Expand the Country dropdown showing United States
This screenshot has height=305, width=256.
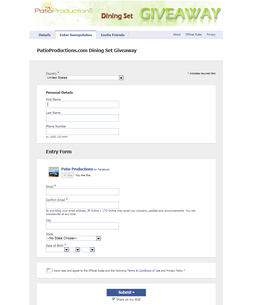coord(85,78)
